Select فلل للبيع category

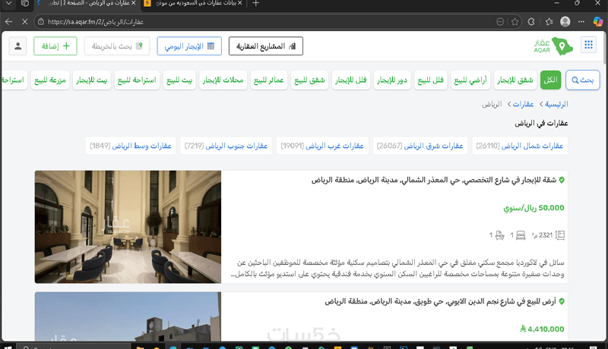pyautogui.click(x=430, y=80)
